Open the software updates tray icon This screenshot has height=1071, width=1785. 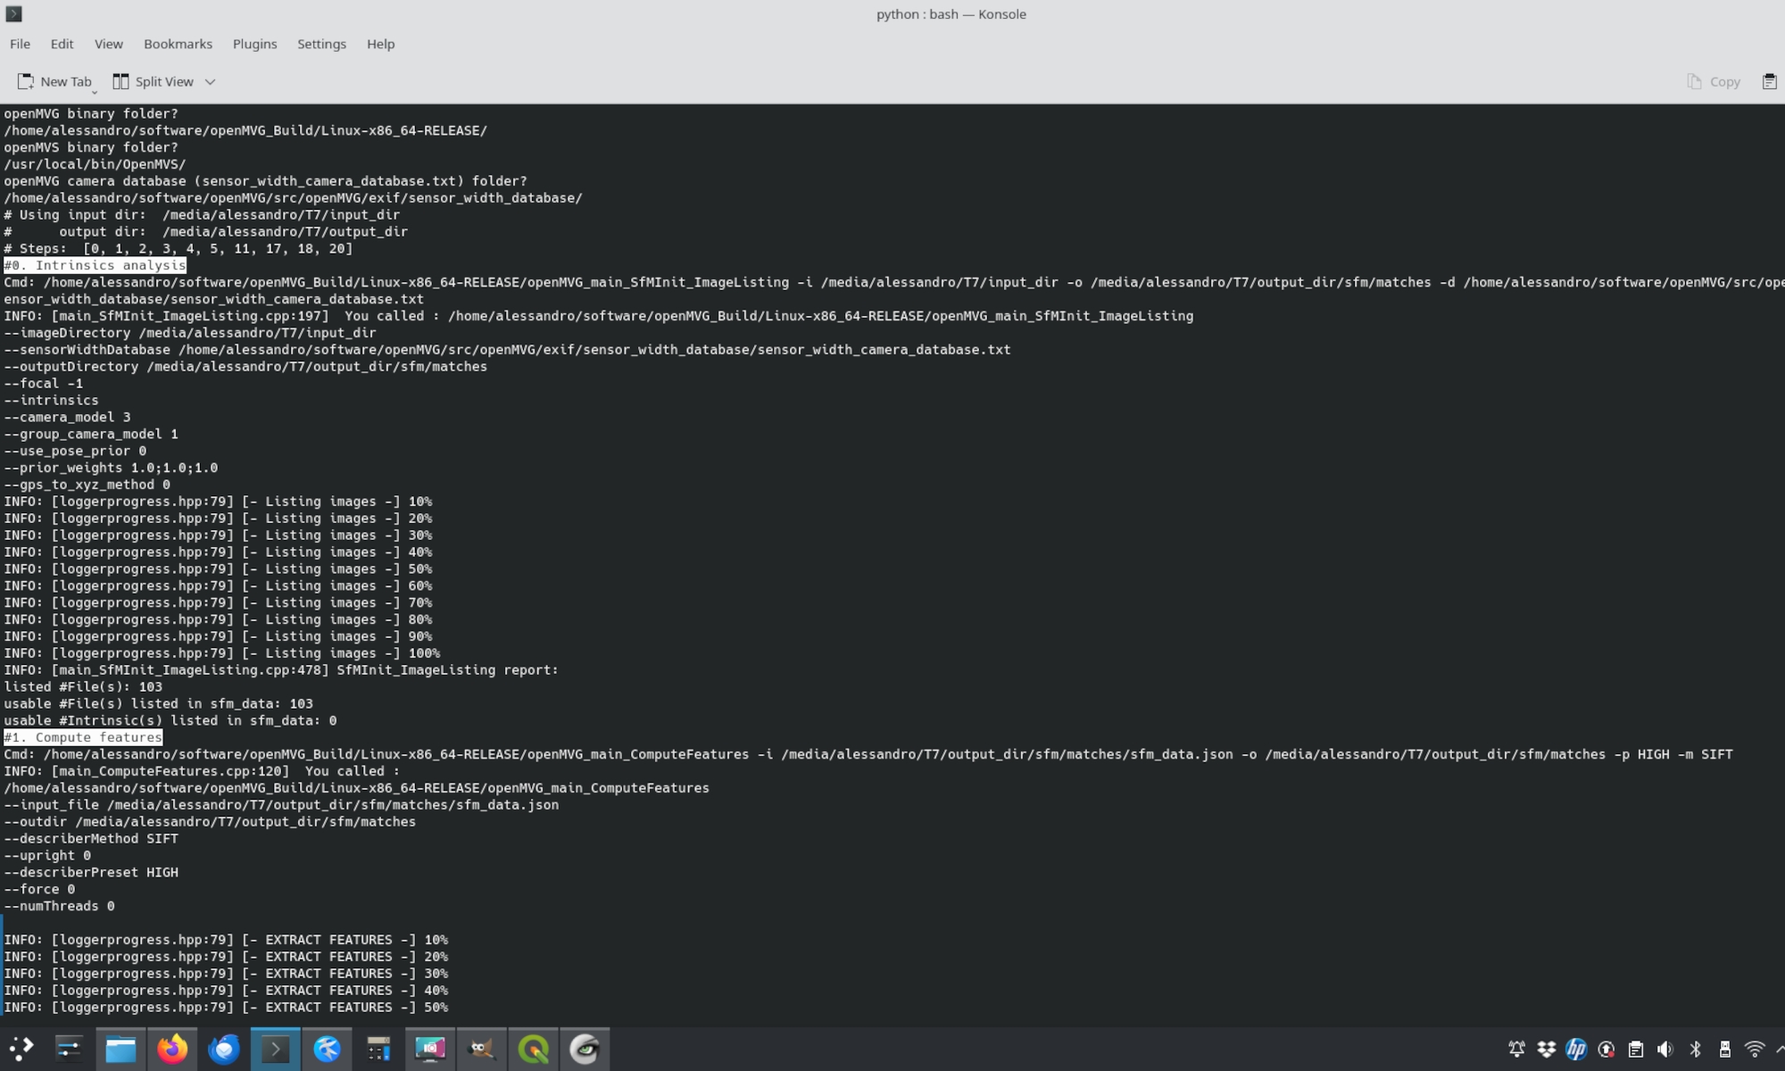click(x=1606, y=1049)
